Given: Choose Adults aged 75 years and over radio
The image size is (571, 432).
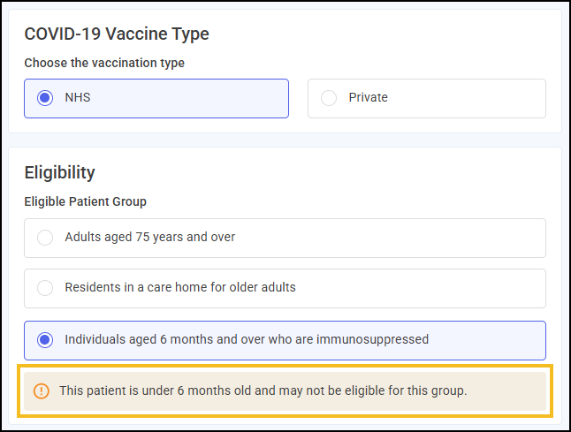Looking at the screenshot, I should (45, 238).
